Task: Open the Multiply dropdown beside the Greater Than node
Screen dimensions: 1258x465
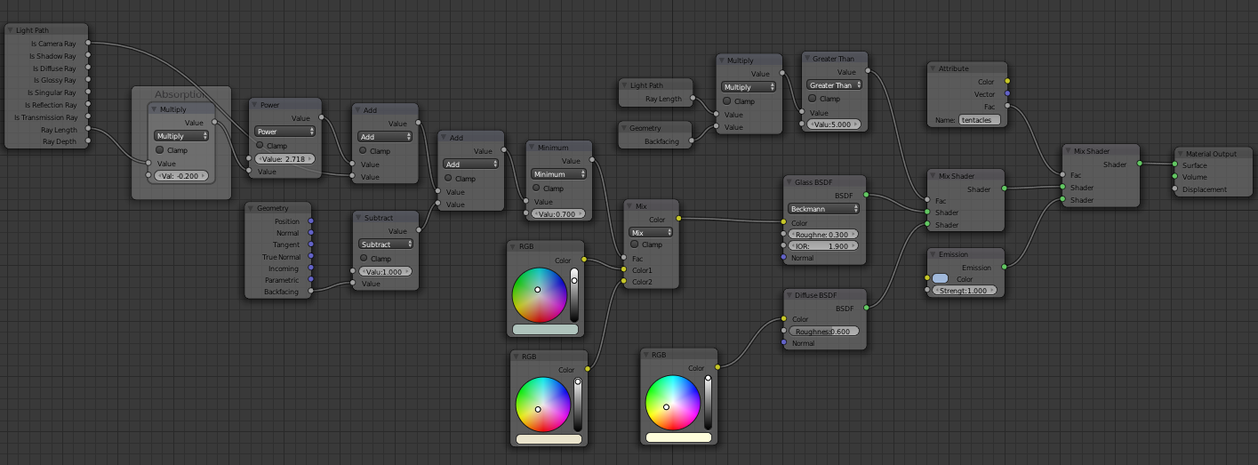Action: [749, 87]
